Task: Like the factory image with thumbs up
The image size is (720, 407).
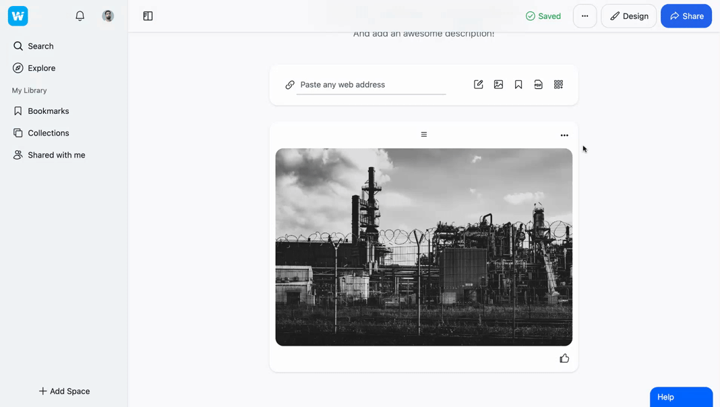Action: [564, 358]
